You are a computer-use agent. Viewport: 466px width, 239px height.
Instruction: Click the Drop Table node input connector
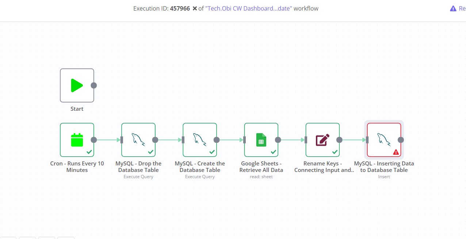(122, 140)
